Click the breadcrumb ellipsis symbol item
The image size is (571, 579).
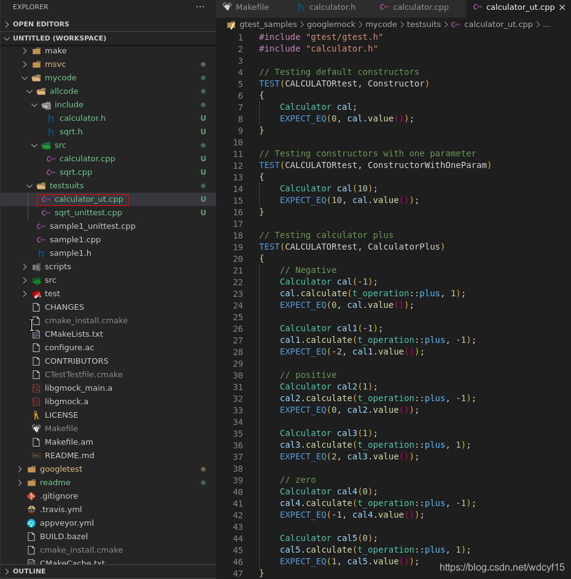tap(547, 25)
